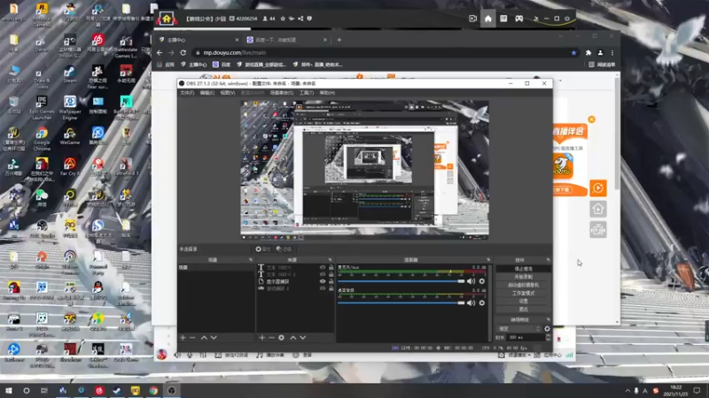The width and height of the screenshot is (709, 398).
Task: Show hidden system tray icons chevron
Action: (x=627, y=390)
